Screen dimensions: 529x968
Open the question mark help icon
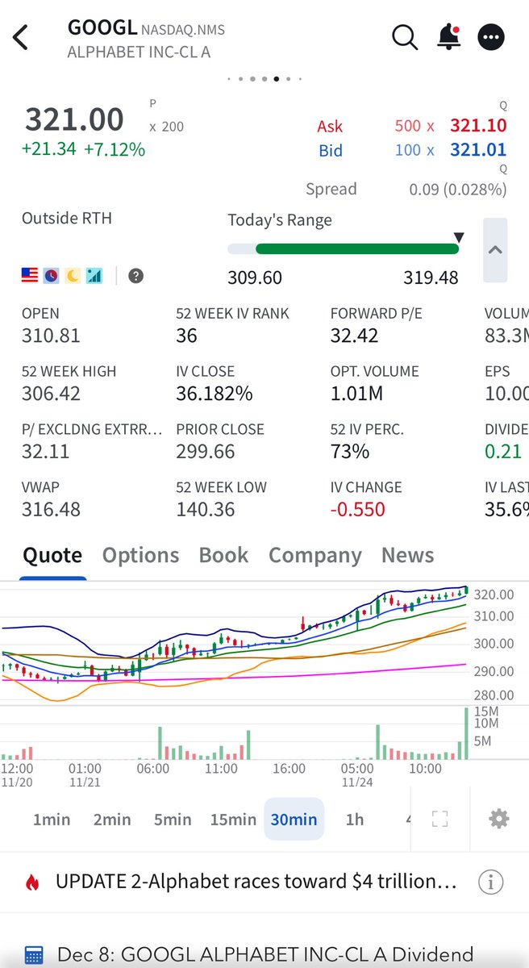click(x=136, y=276)
